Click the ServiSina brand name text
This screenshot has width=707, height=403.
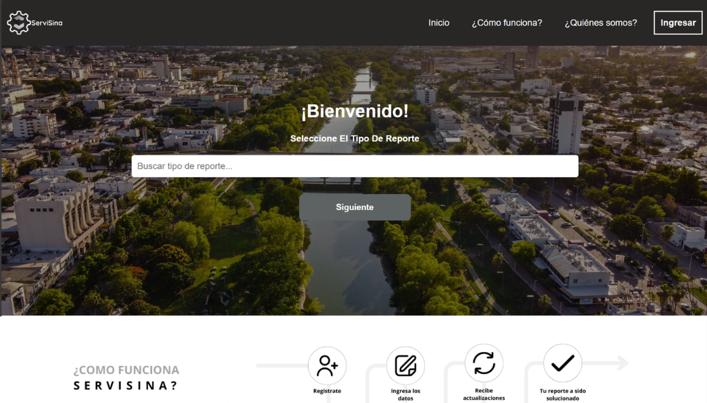[x=47, y=23]
